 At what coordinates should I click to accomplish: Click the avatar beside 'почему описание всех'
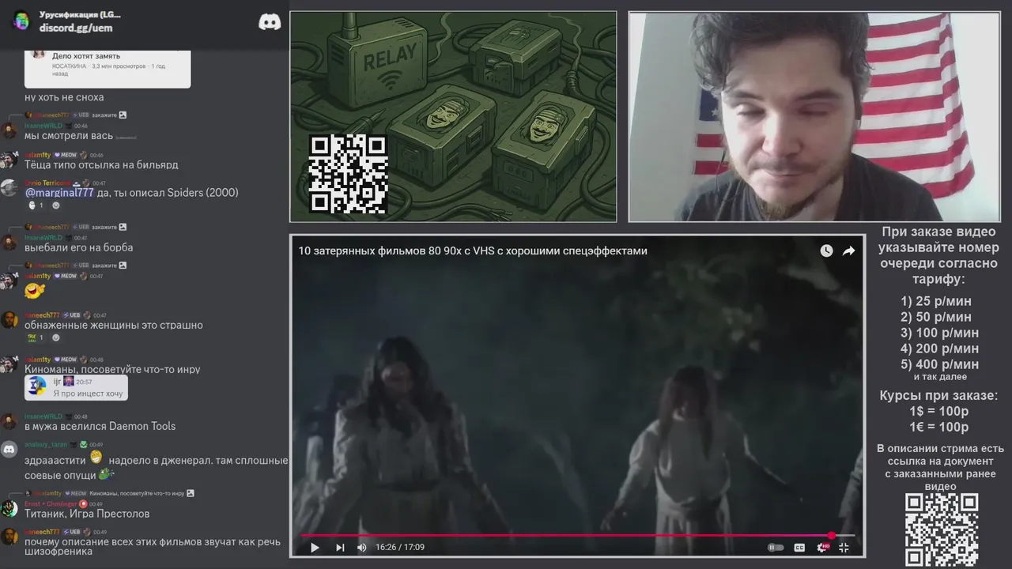click(x=9, y=537)
